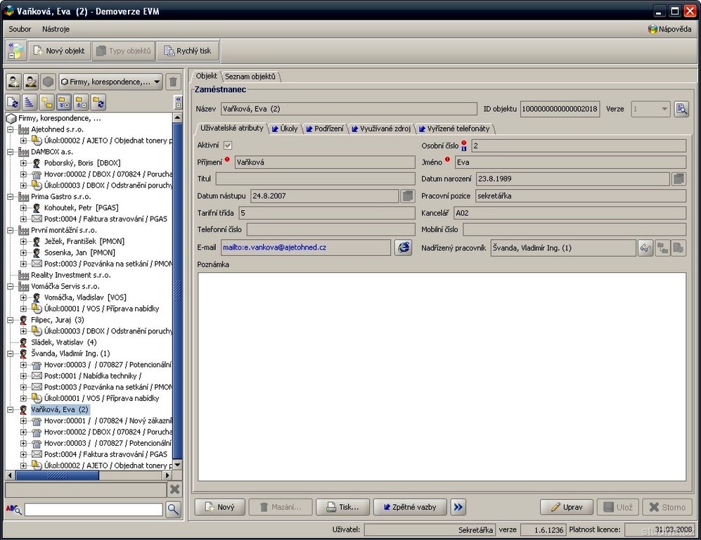Screen dimensions: 701x540
Task: Toggle the Aktivní checkbox
Action: tap(228, 146)
